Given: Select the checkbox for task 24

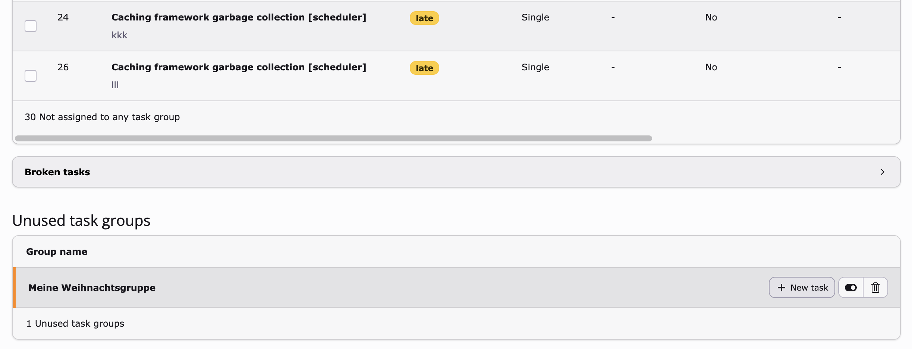Looking at the screenshot, I should click(x=31, y=26).
